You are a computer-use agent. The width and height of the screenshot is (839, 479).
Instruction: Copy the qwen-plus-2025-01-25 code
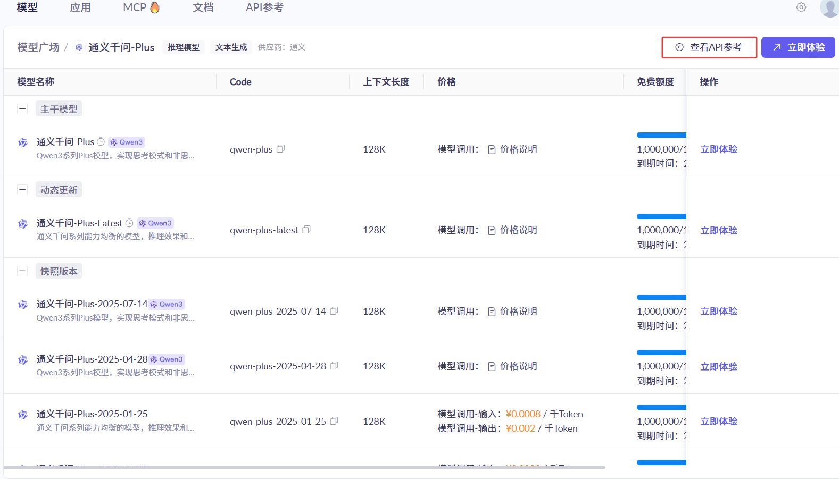tap(334, 421)
